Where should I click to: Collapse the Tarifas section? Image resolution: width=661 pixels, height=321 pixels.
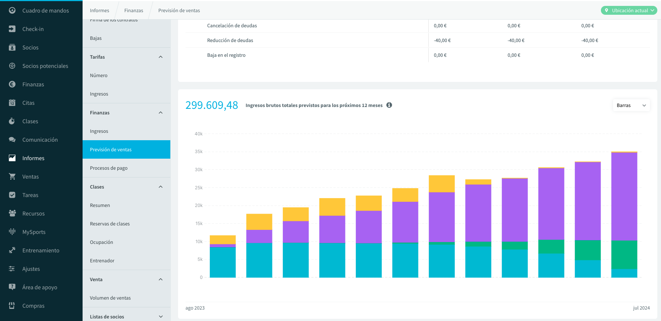(x=161, y=57)
